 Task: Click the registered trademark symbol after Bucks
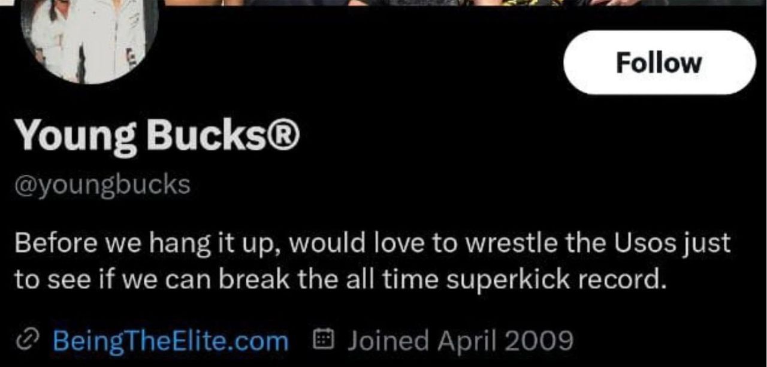coord(283,135)
